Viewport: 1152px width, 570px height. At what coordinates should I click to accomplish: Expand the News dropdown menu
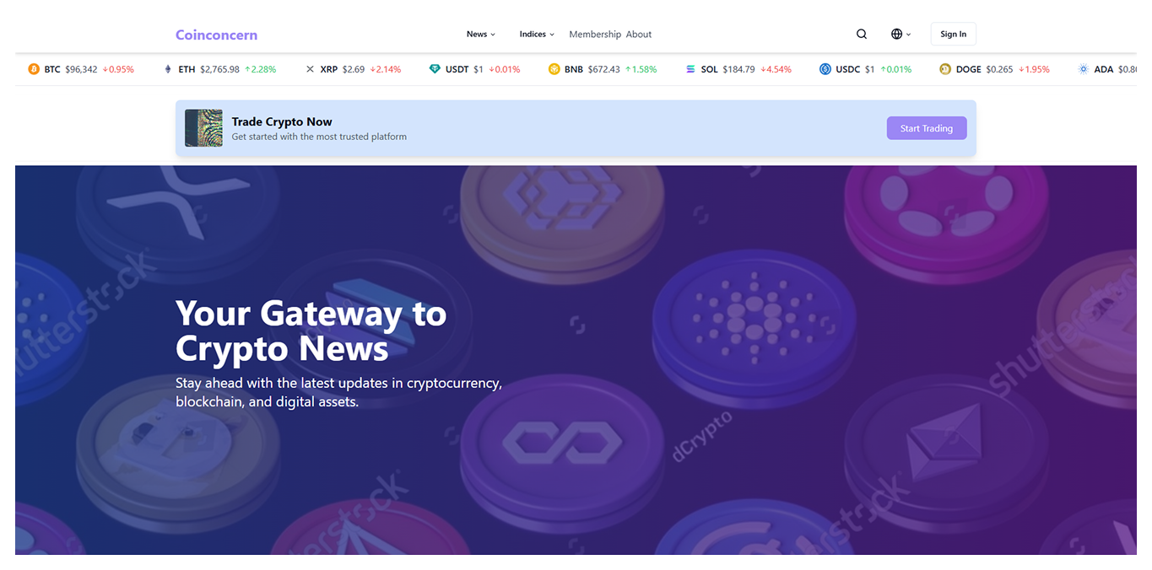[481, 35]
